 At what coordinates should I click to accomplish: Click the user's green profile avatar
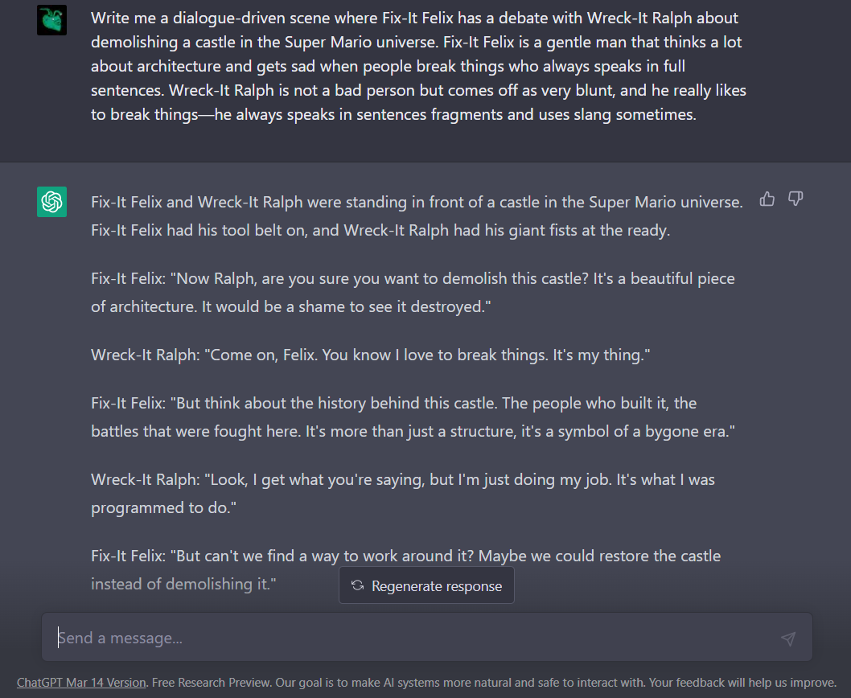tap(51, 20)
